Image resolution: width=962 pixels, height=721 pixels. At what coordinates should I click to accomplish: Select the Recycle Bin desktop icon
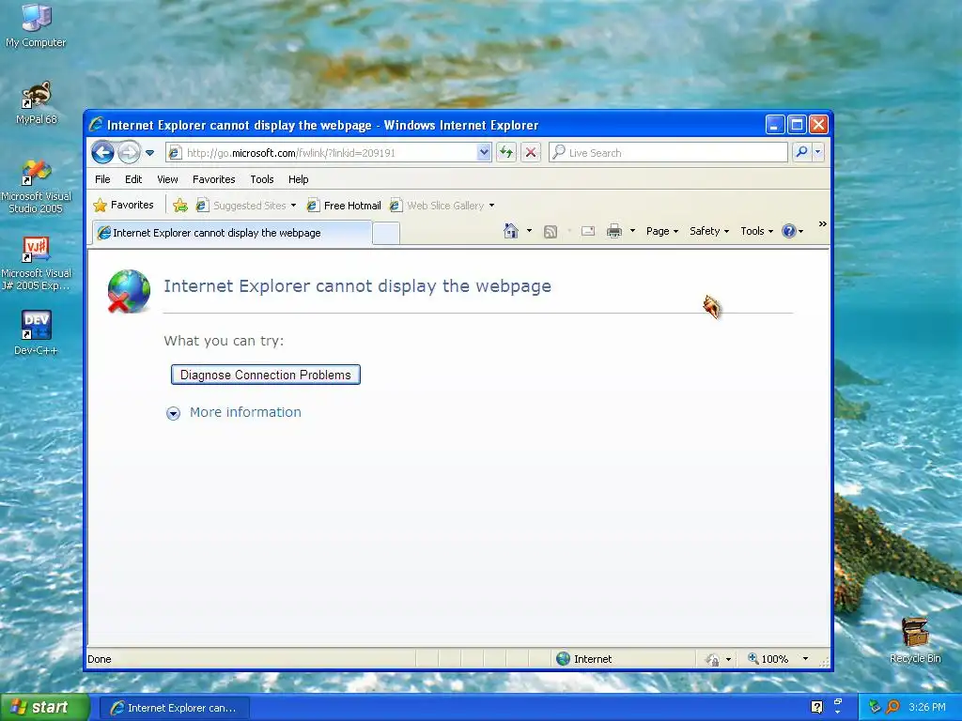(915, 640)
